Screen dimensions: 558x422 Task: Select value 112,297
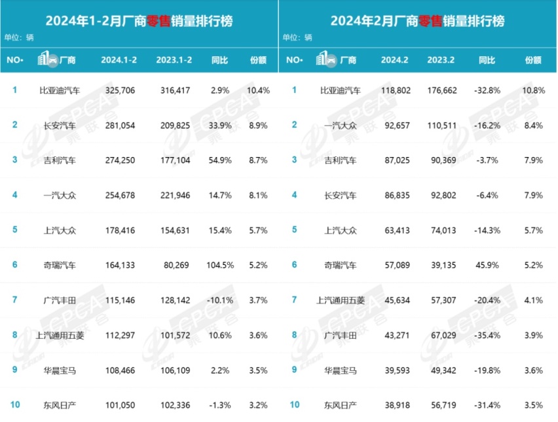coord(120,335)
